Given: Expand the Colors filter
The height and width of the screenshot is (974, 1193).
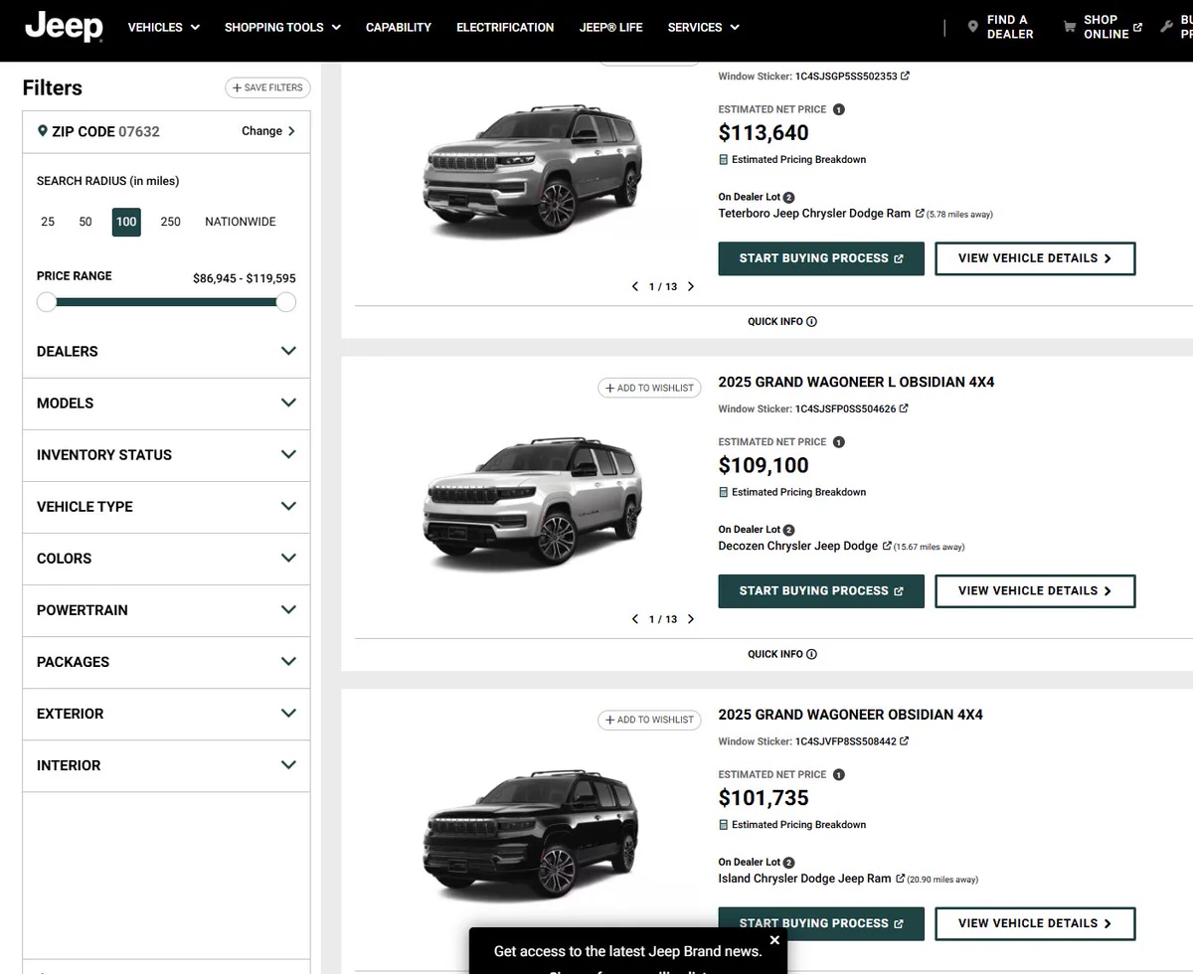Looking at the screenshot, I should tap(166, 559).
